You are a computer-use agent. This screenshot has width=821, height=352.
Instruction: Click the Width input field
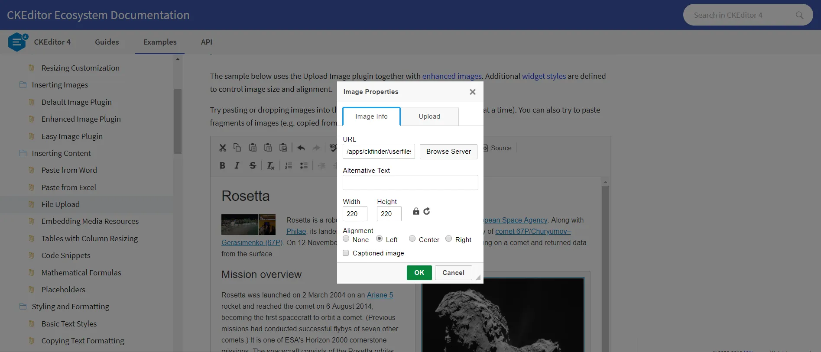pos(355,214)
